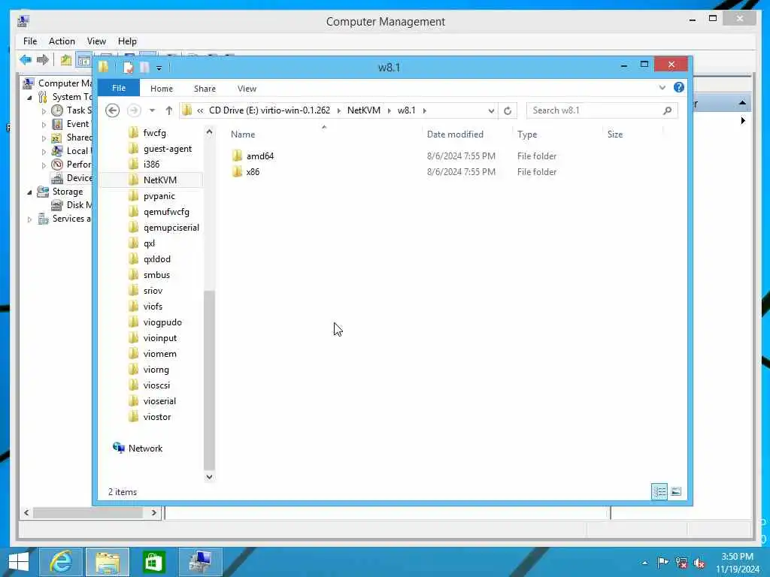Click the search magnifier icon in Explorer
The height and width of the screenshot is (577, 770).
(667, 110)
